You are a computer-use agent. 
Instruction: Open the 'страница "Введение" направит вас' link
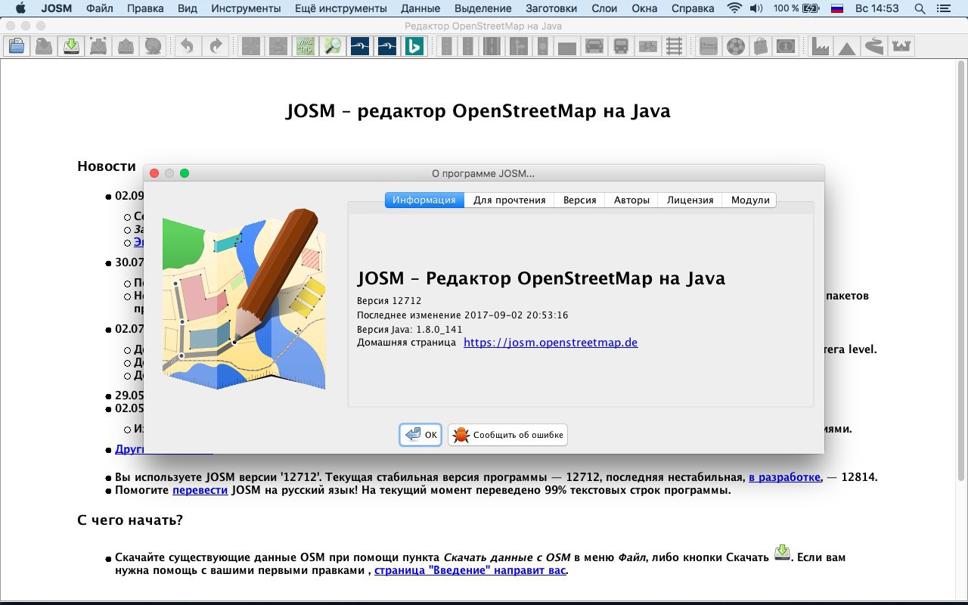click(470, 570)
